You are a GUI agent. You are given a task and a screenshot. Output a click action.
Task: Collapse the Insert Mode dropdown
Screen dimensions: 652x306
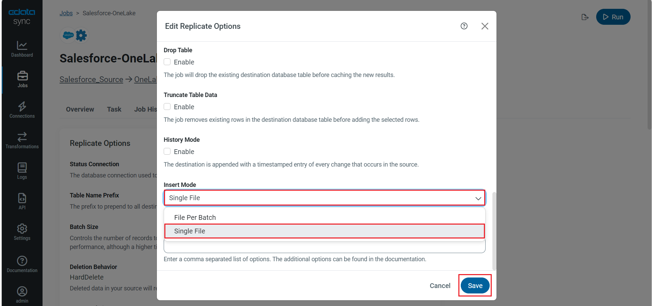pyautogui.click(x=325, y=198)
